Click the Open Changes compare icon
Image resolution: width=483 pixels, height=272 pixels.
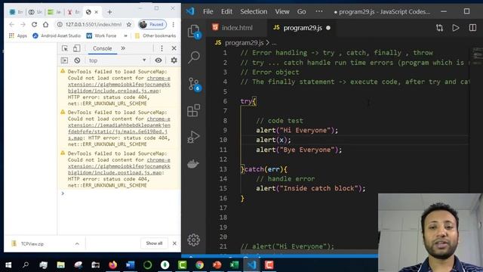coord(439,28)
